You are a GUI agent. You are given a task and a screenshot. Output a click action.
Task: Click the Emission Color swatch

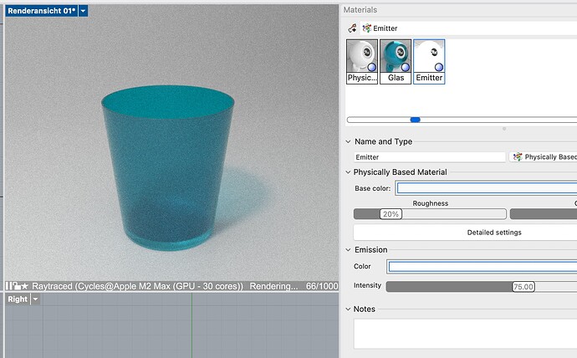(482, 267)
